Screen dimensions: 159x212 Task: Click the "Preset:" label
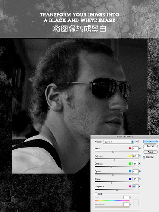pos(98,142)
